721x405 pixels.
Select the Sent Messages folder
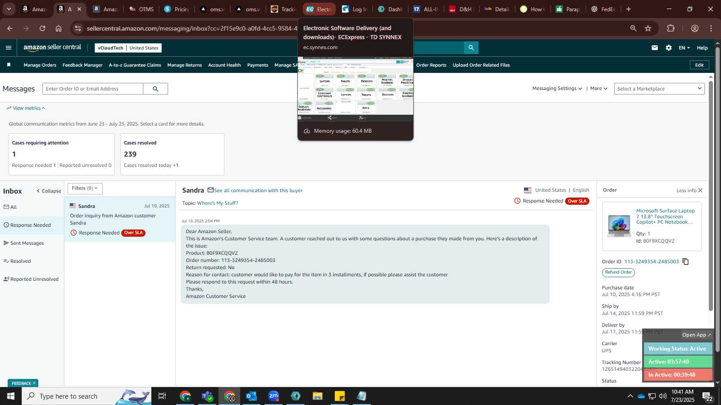[x=32, y=243]
